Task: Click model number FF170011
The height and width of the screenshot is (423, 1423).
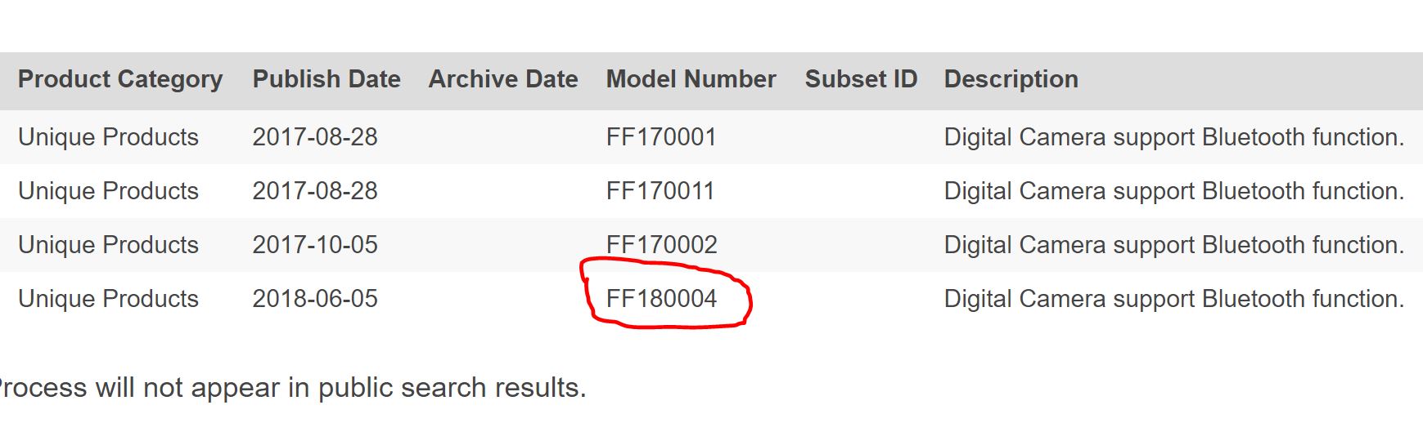Action: pos(660,191)
